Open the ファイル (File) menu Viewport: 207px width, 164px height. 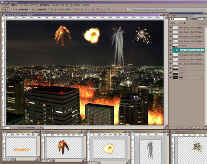[5, 5]
